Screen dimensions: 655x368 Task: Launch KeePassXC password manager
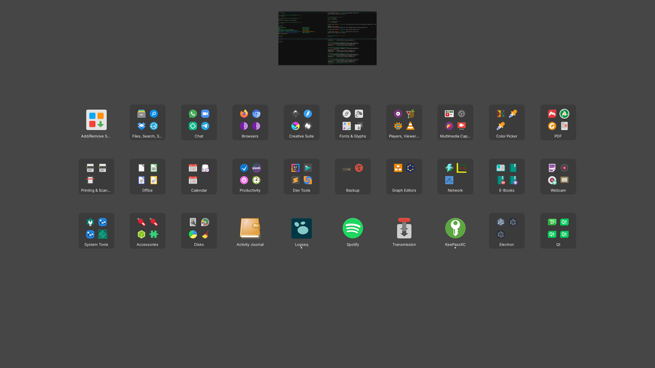[455, 231]
